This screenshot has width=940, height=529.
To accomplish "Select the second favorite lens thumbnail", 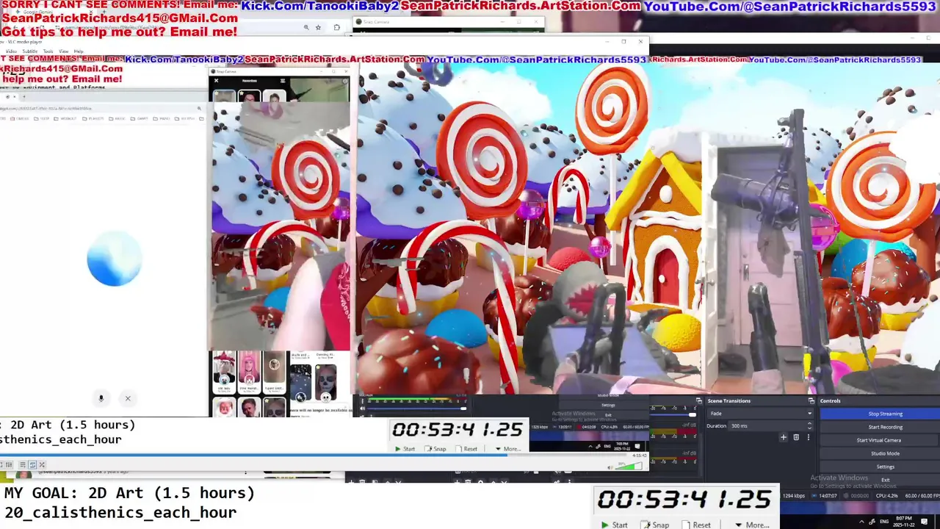I will [249, 97].
